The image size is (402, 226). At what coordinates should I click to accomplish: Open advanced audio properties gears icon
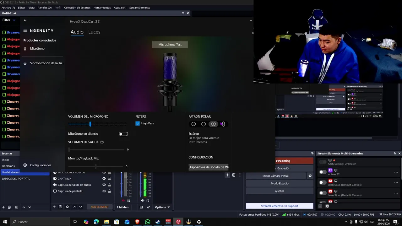click(x=149, y=207)
